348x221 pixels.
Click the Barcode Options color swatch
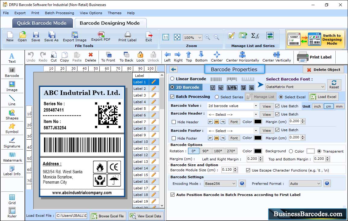[258, 151]
